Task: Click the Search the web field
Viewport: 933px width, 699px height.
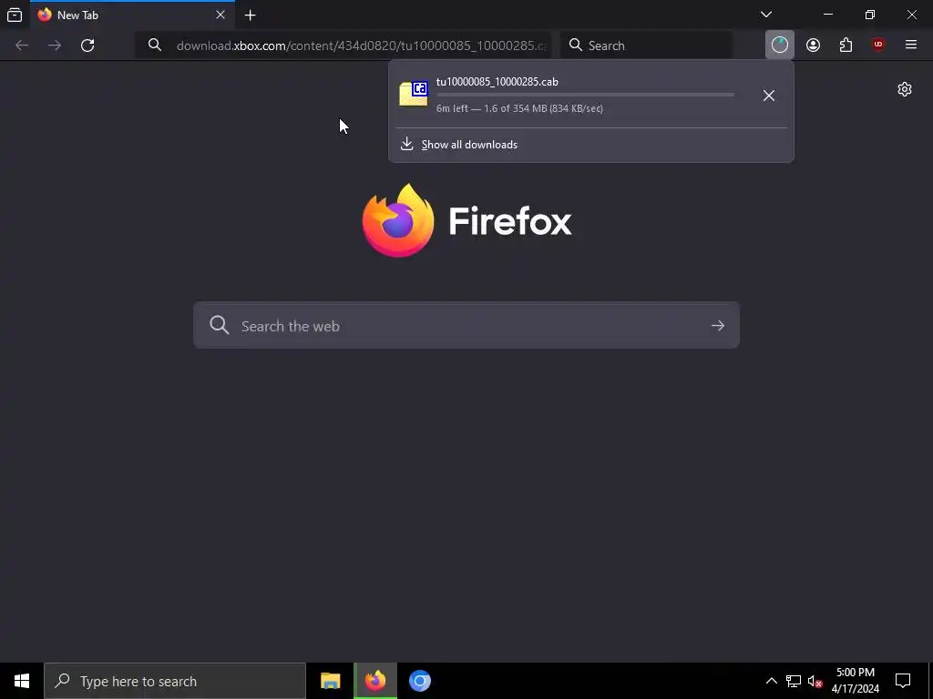Action: pyautogui.click(x=466, y=325)
